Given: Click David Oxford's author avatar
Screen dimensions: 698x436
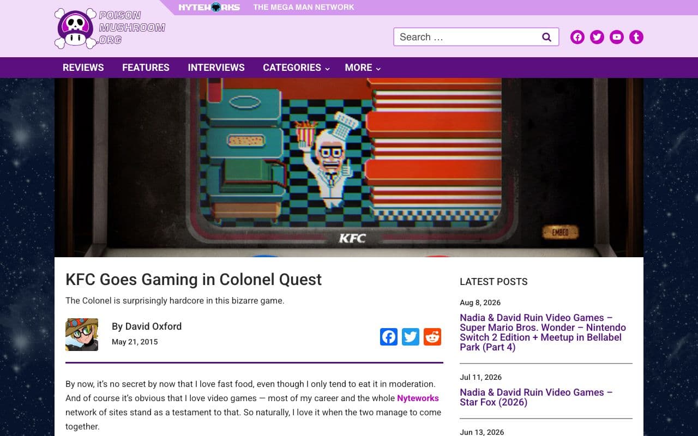Looking at the screenshot, I should click(82, 335).
